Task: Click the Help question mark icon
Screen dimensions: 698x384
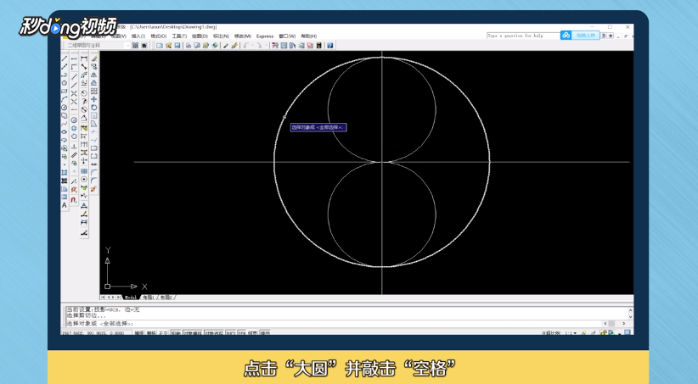Action: (329, 45)
